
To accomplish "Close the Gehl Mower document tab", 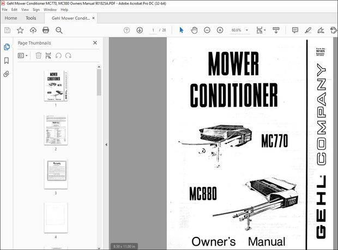I will point(93,18).
